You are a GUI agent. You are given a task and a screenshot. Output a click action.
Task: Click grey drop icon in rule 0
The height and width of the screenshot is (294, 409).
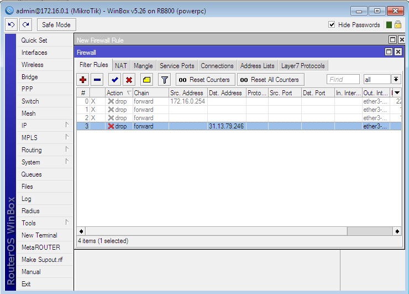[111, 101]
